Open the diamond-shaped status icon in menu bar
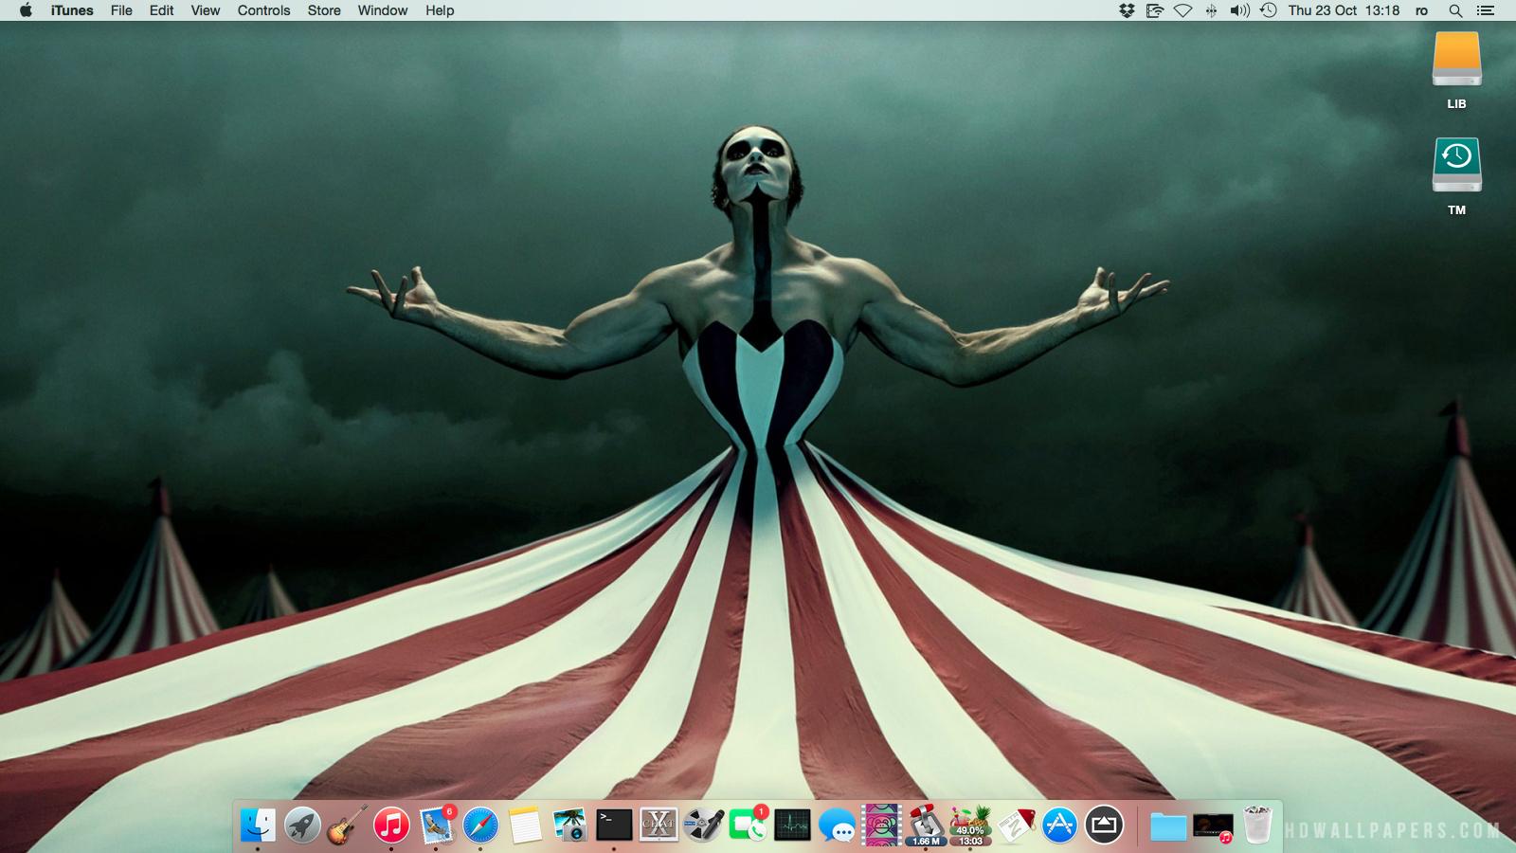The image size is (1516, 853). pyautogui.click(x=1182, y=10)
